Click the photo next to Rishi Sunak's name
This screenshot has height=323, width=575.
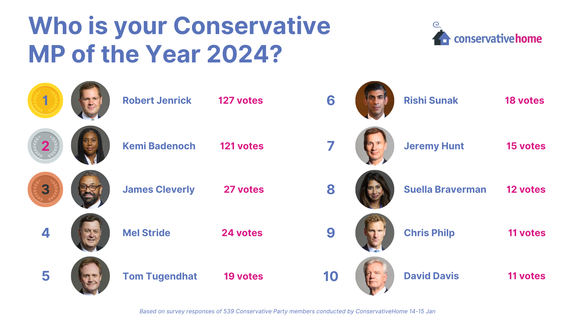(374, 100)
